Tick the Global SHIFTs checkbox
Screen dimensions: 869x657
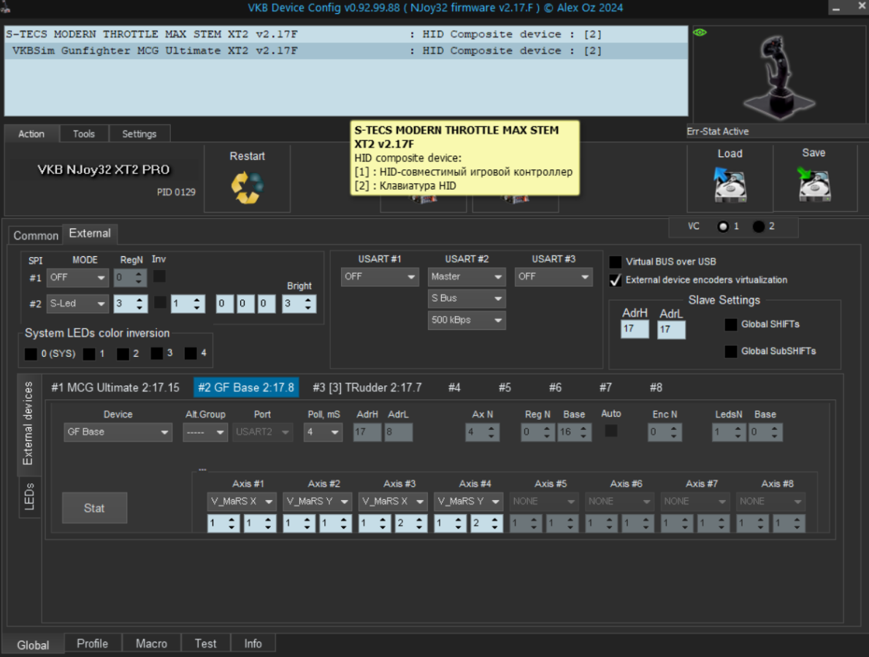coord(730,325)
